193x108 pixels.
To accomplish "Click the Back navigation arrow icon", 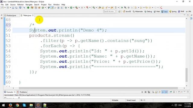I will pos(150,7).
